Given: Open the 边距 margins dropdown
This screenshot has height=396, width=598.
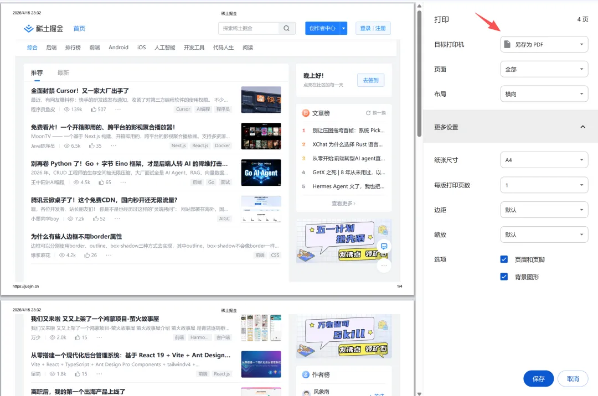Looking at the screenshot, I should [x=544, y=210].
